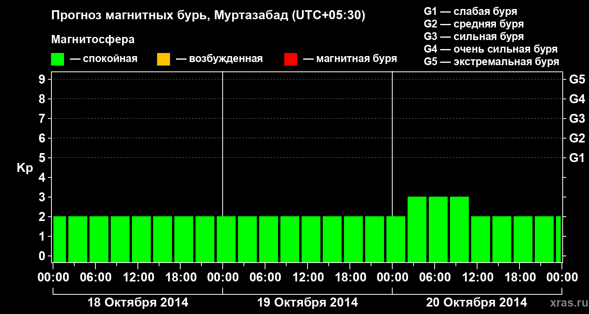Viewport: 589px width, 314px height.
Task: Click legend line 'G2 — средняя буря'
Action: click(474, 24)
